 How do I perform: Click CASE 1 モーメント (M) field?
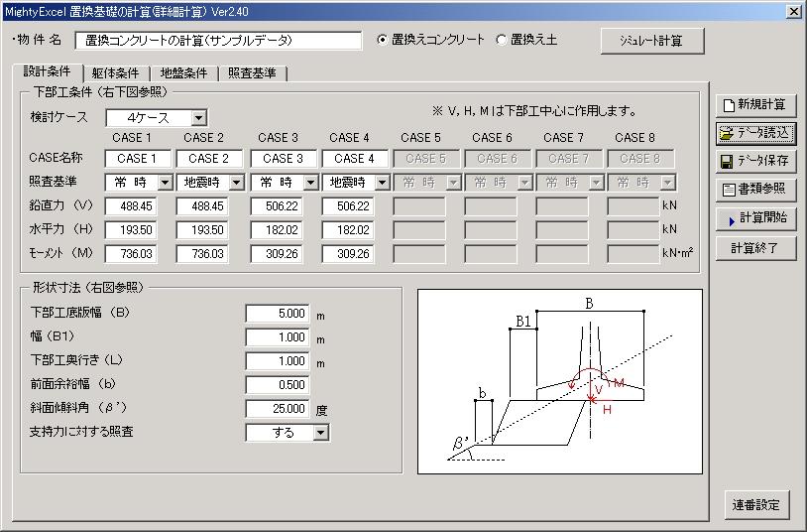(131, 254)
